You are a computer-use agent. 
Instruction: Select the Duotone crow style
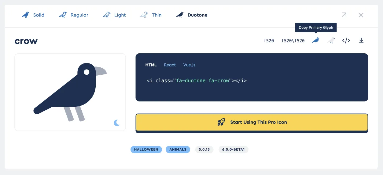click(192, 15)
